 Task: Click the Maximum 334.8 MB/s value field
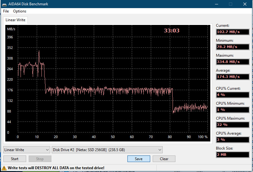point(233,62)
